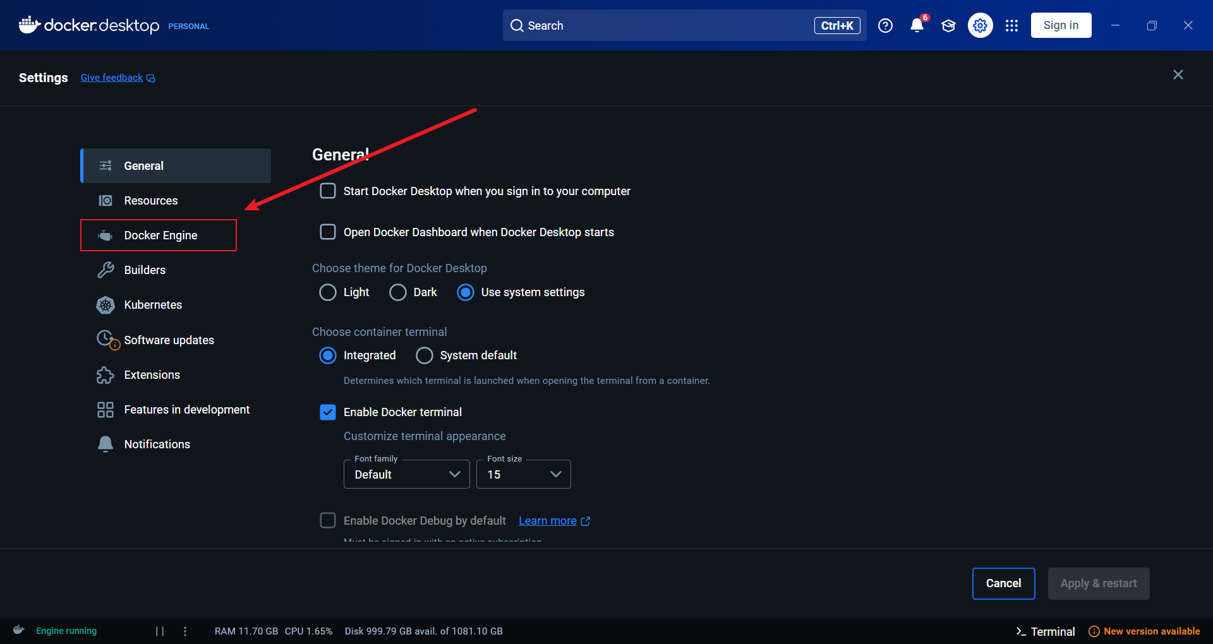This screenshot has width=1213, height=644.
Task: Click the settings gear icon
Action: click(980, 25)
